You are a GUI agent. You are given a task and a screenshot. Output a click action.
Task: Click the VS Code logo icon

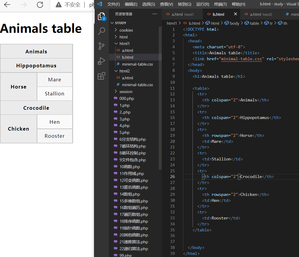[99, 4]
